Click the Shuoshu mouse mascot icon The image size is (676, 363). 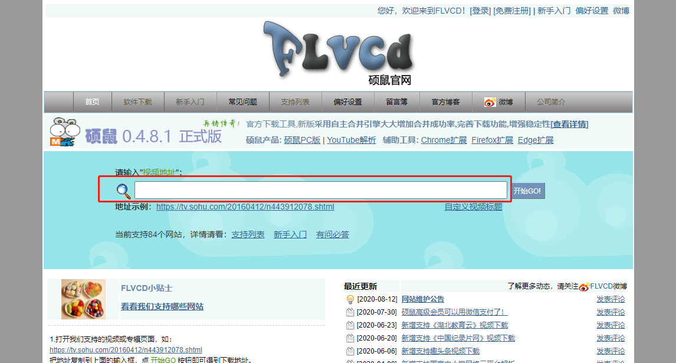tap(65, 132)
